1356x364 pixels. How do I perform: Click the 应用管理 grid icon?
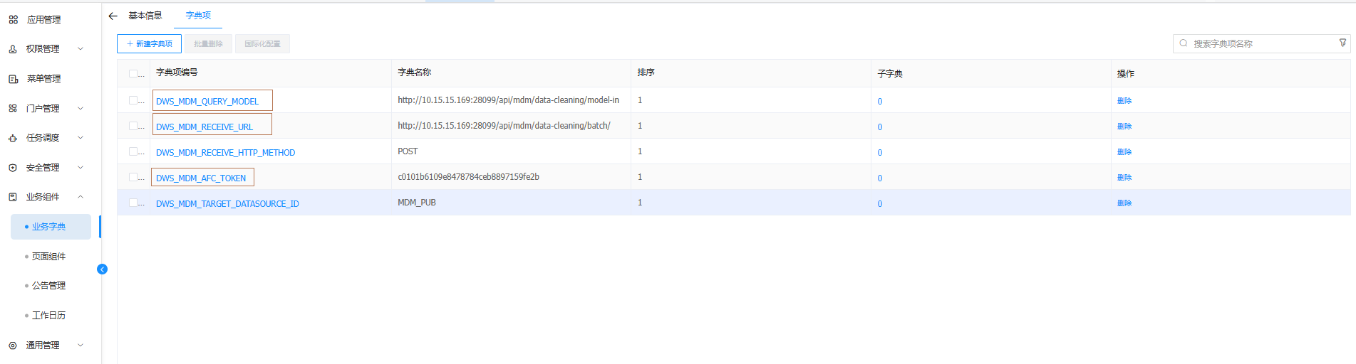[13, 20]
